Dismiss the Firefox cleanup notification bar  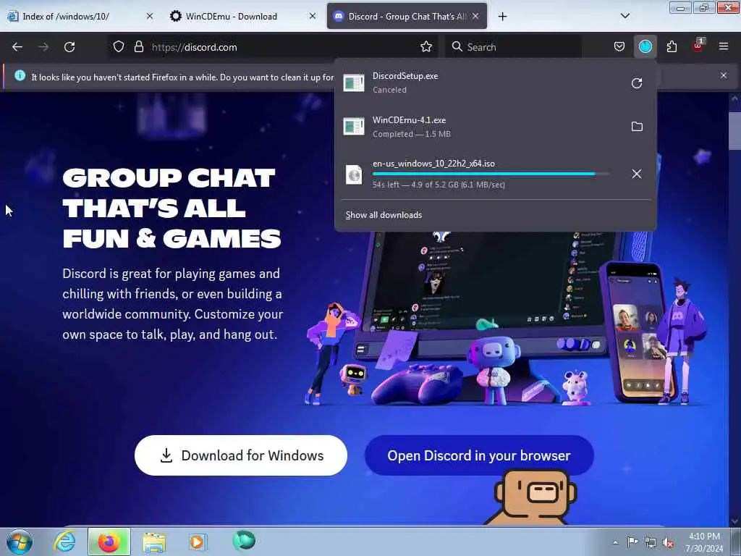(724, 75)
